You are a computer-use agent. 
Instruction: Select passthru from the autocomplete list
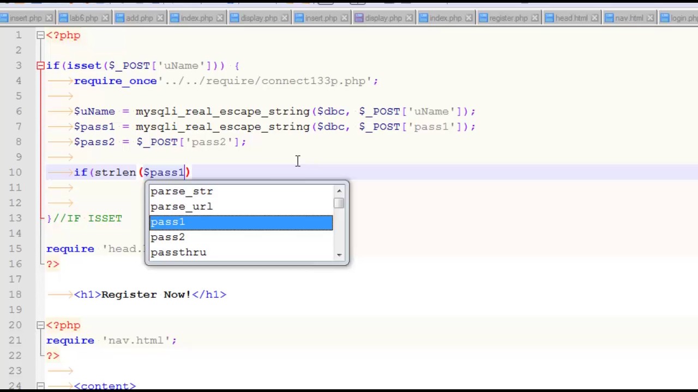pos(241,253)
